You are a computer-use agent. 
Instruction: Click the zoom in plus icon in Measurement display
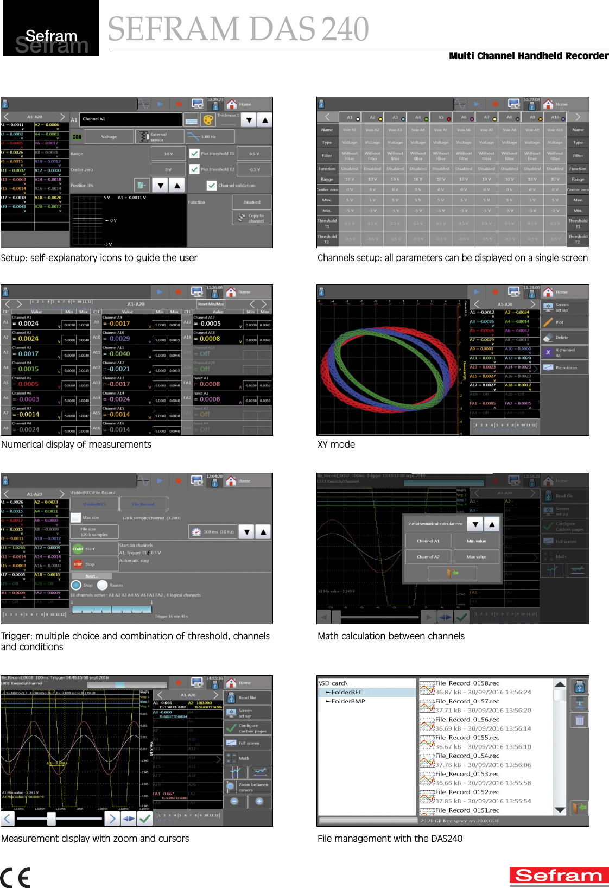pos(259,801)
